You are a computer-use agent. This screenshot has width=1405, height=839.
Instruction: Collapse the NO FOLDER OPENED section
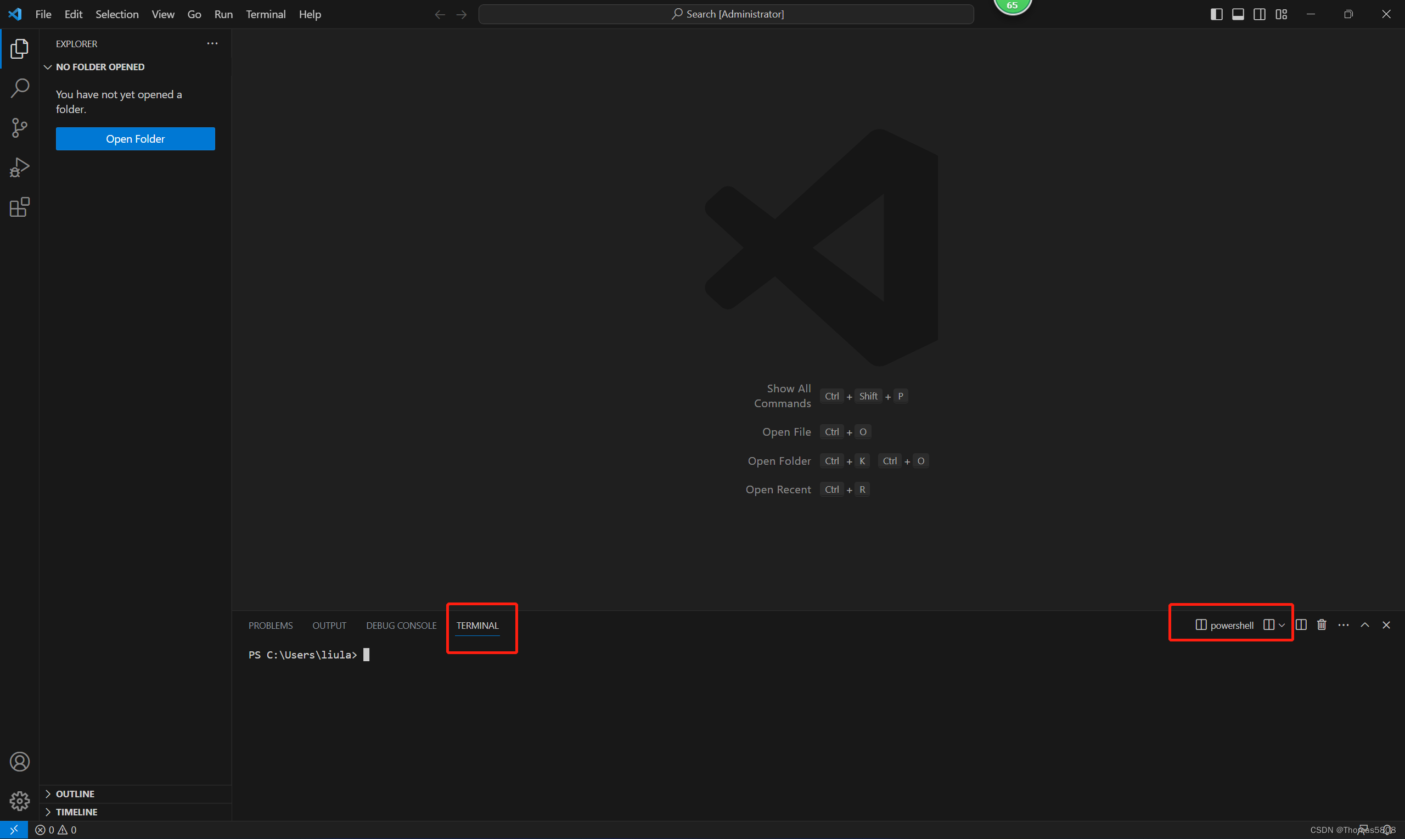pos(48,67)
